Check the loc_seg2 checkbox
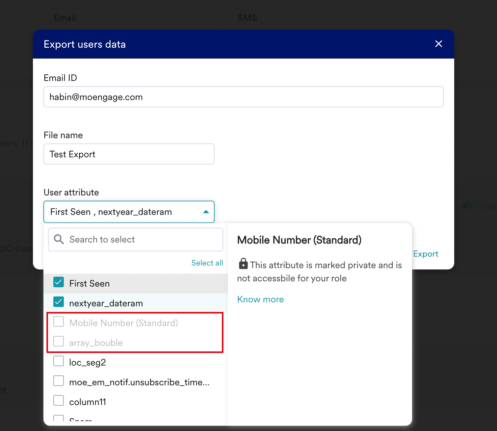 point(59,361)
